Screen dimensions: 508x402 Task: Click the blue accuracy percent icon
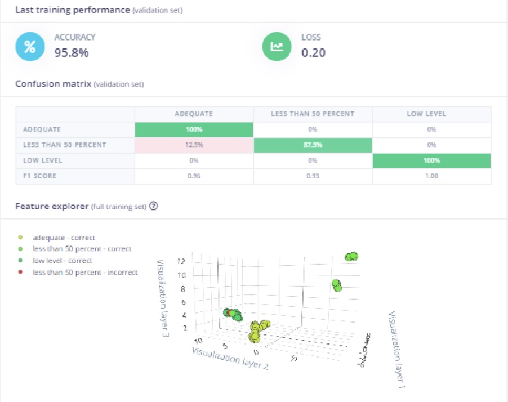coord(30,47)
